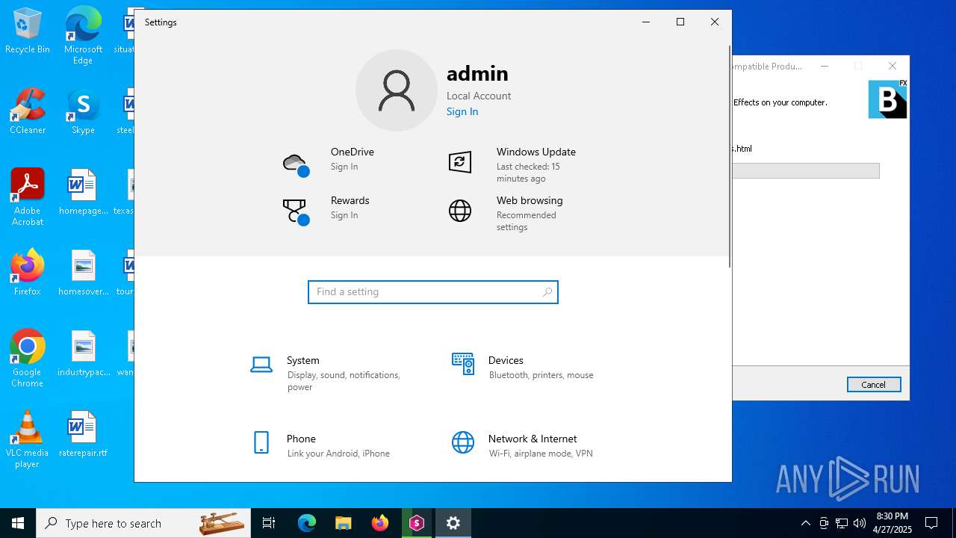Click the installer progress bar
Viewport: 956px width, 538px height.
point(805,171)
